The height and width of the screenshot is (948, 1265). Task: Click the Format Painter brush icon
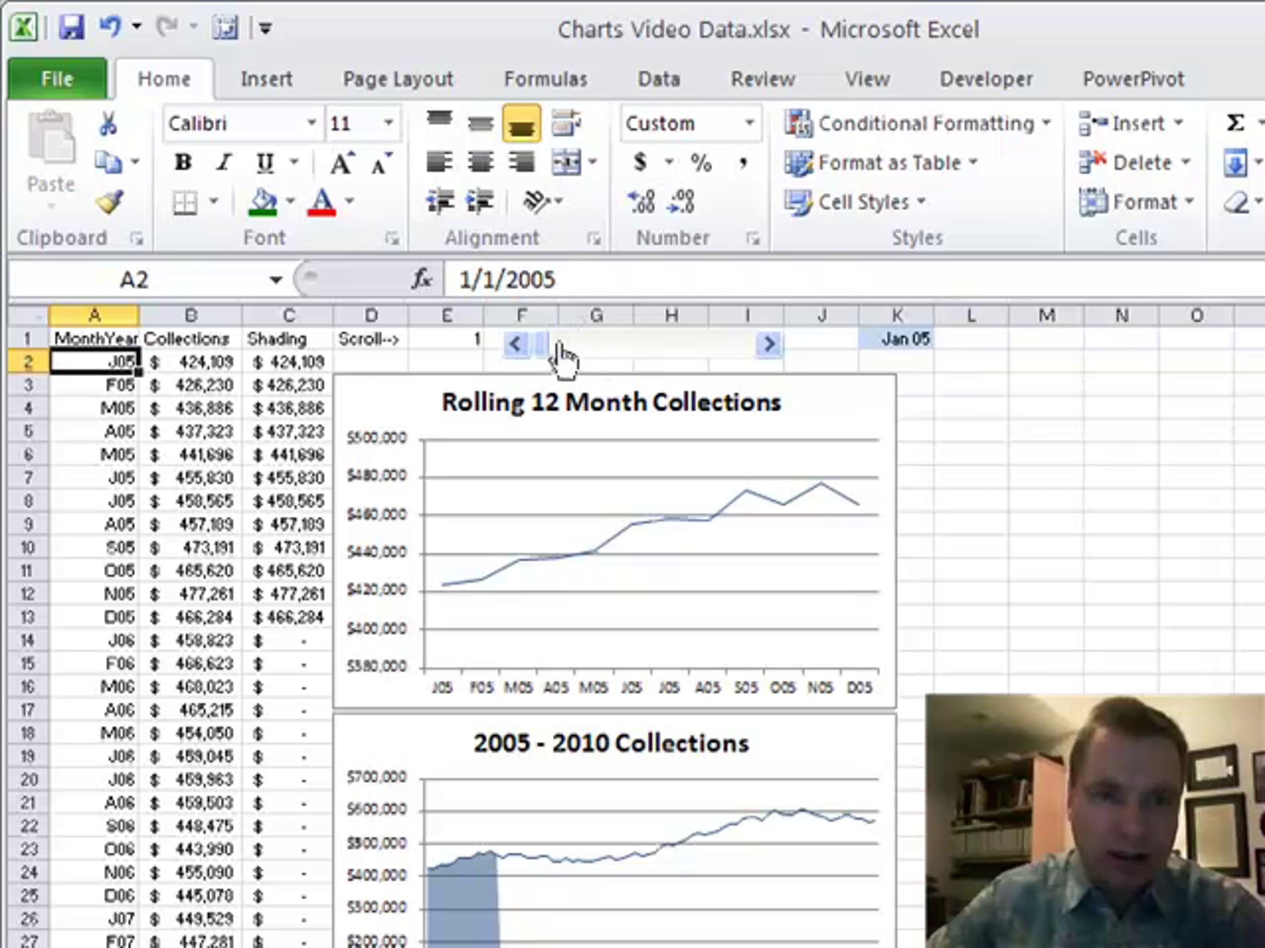[x=109, y=202]
